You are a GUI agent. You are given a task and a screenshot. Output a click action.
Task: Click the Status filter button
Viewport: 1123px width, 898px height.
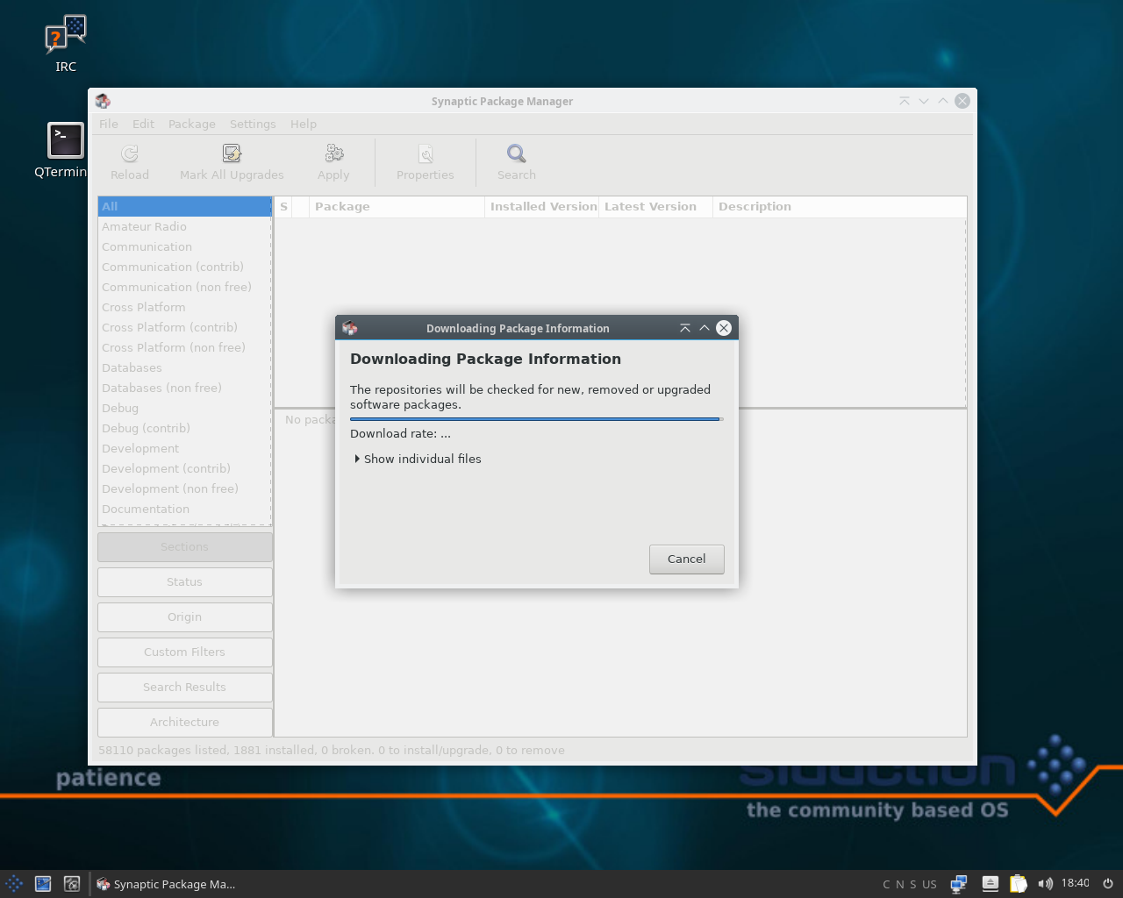185,581
